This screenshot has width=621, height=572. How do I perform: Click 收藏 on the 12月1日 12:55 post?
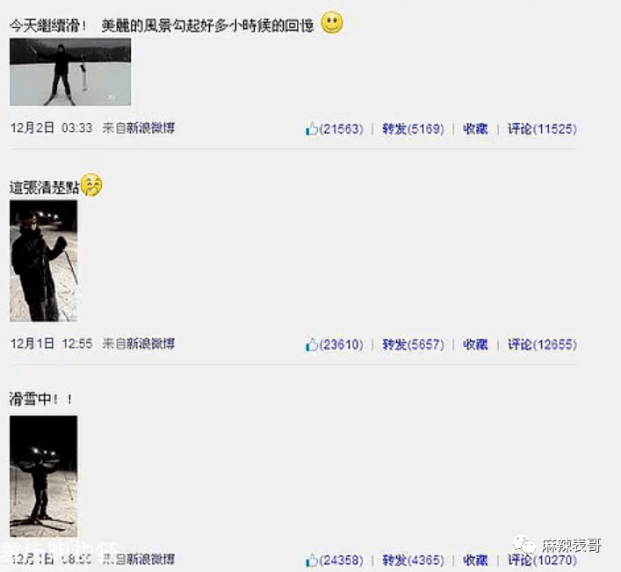coord(475,344)
